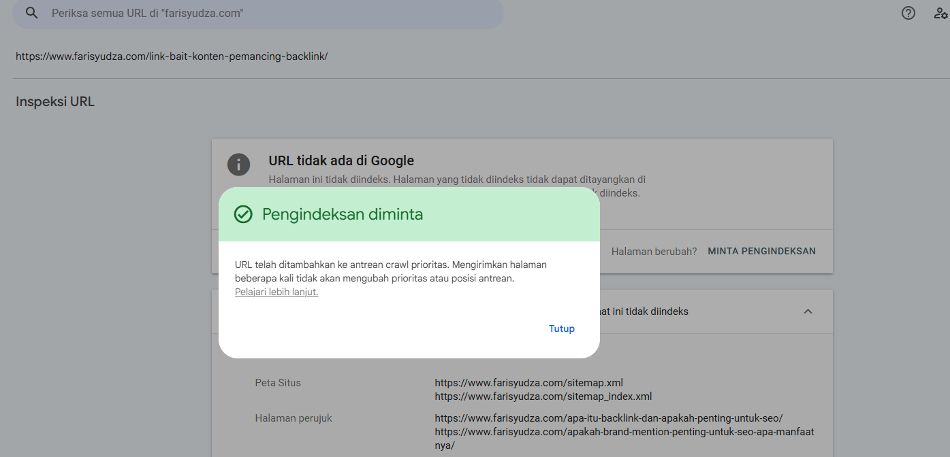The image size is (950, 457).
Task: Collapse the page indexing section chevron
Action: (x=808, y=311)
